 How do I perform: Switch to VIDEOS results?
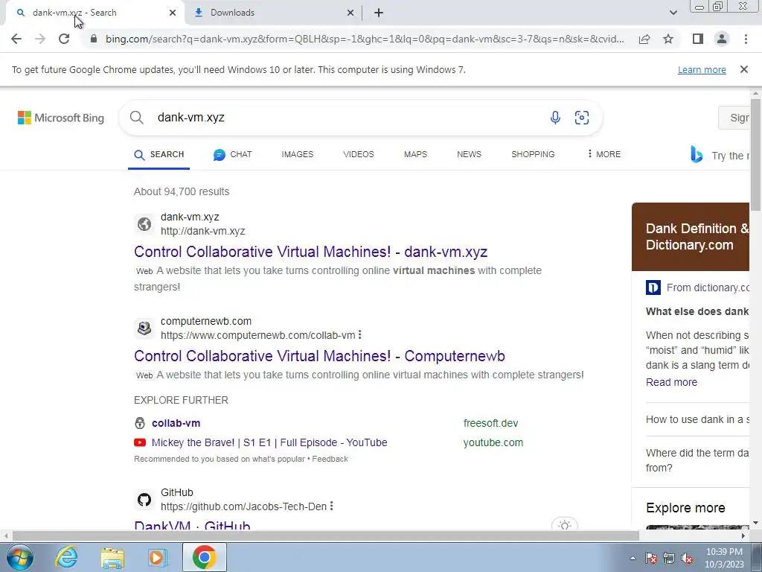click(x=359, y=154)
